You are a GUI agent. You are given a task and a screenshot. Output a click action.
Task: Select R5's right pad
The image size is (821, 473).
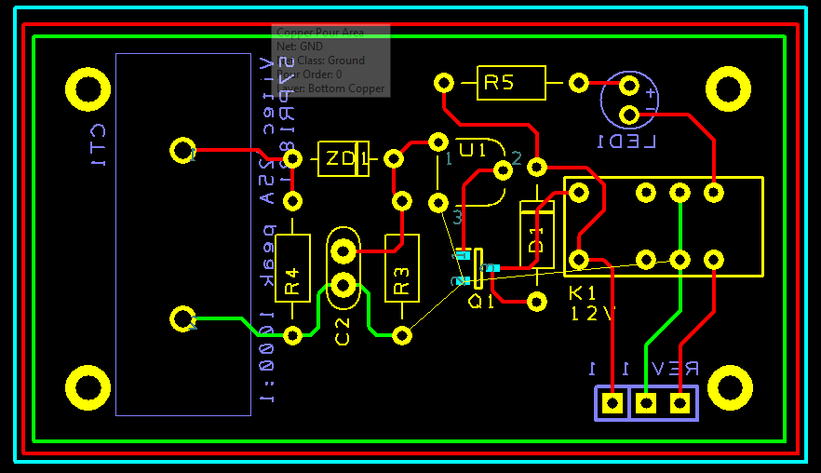[579, 83]
